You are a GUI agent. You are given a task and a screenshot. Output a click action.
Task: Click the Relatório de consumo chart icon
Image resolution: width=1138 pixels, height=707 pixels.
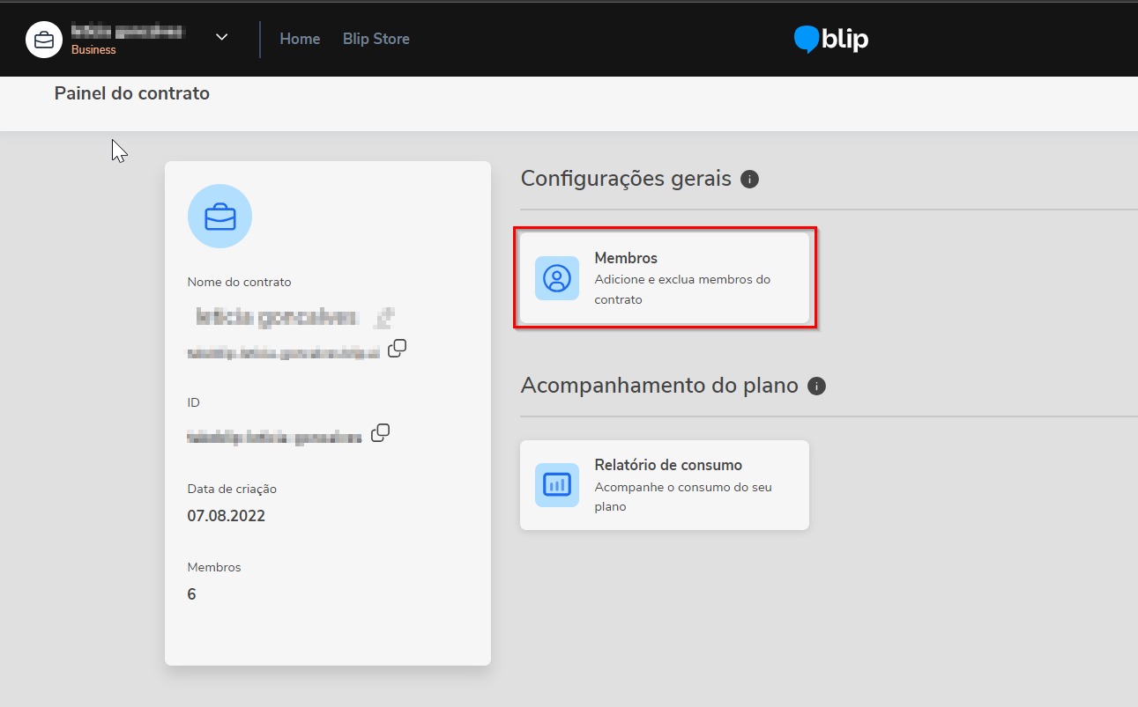[557, 485]
